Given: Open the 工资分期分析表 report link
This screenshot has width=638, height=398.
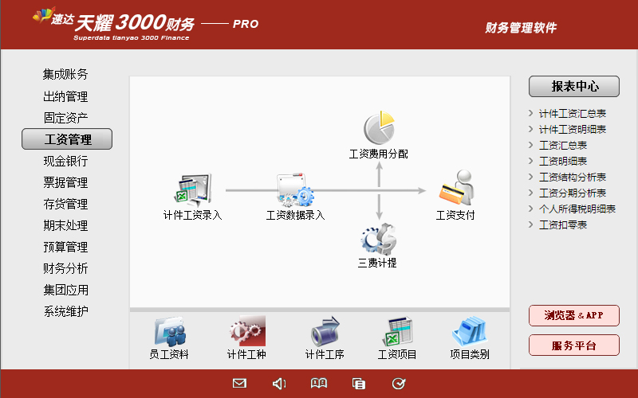Looking at the screenshot, I should [573, 193].
